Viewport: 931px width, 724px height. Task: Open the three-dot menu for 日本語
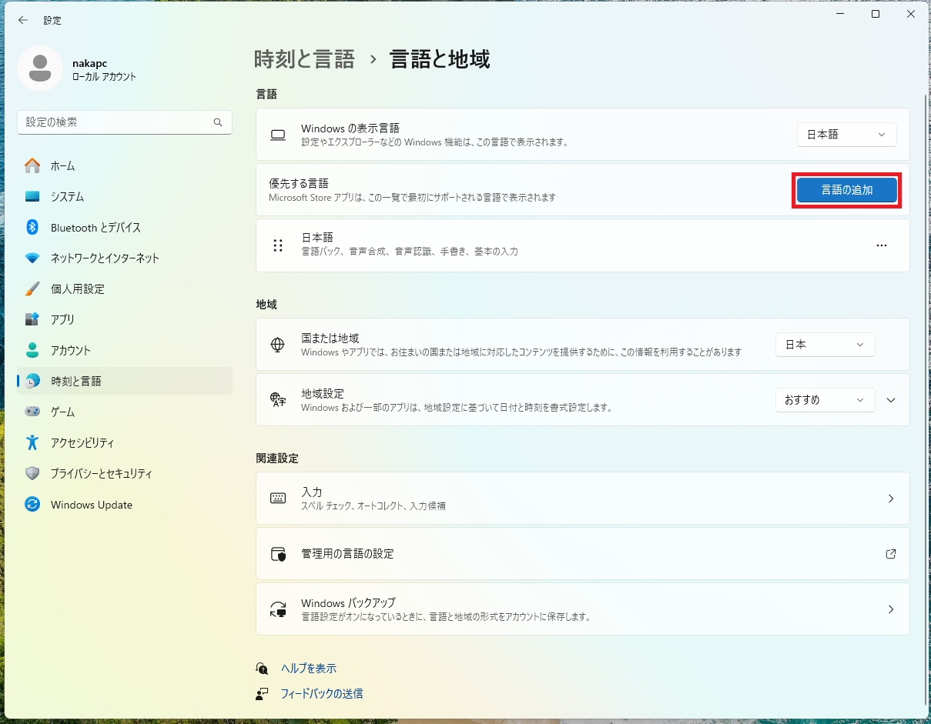click(882, 245)
